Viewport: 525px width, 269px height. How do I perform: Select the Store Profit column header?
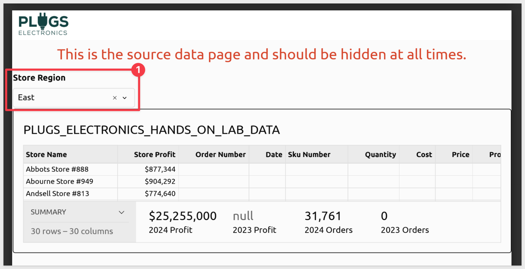tap(155, 155)
